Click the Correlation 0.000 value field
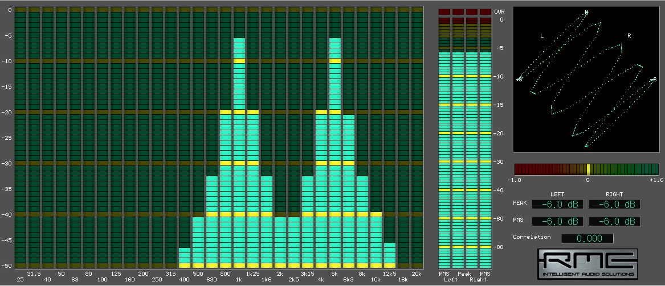665x286 pixels. coord(588,238)
